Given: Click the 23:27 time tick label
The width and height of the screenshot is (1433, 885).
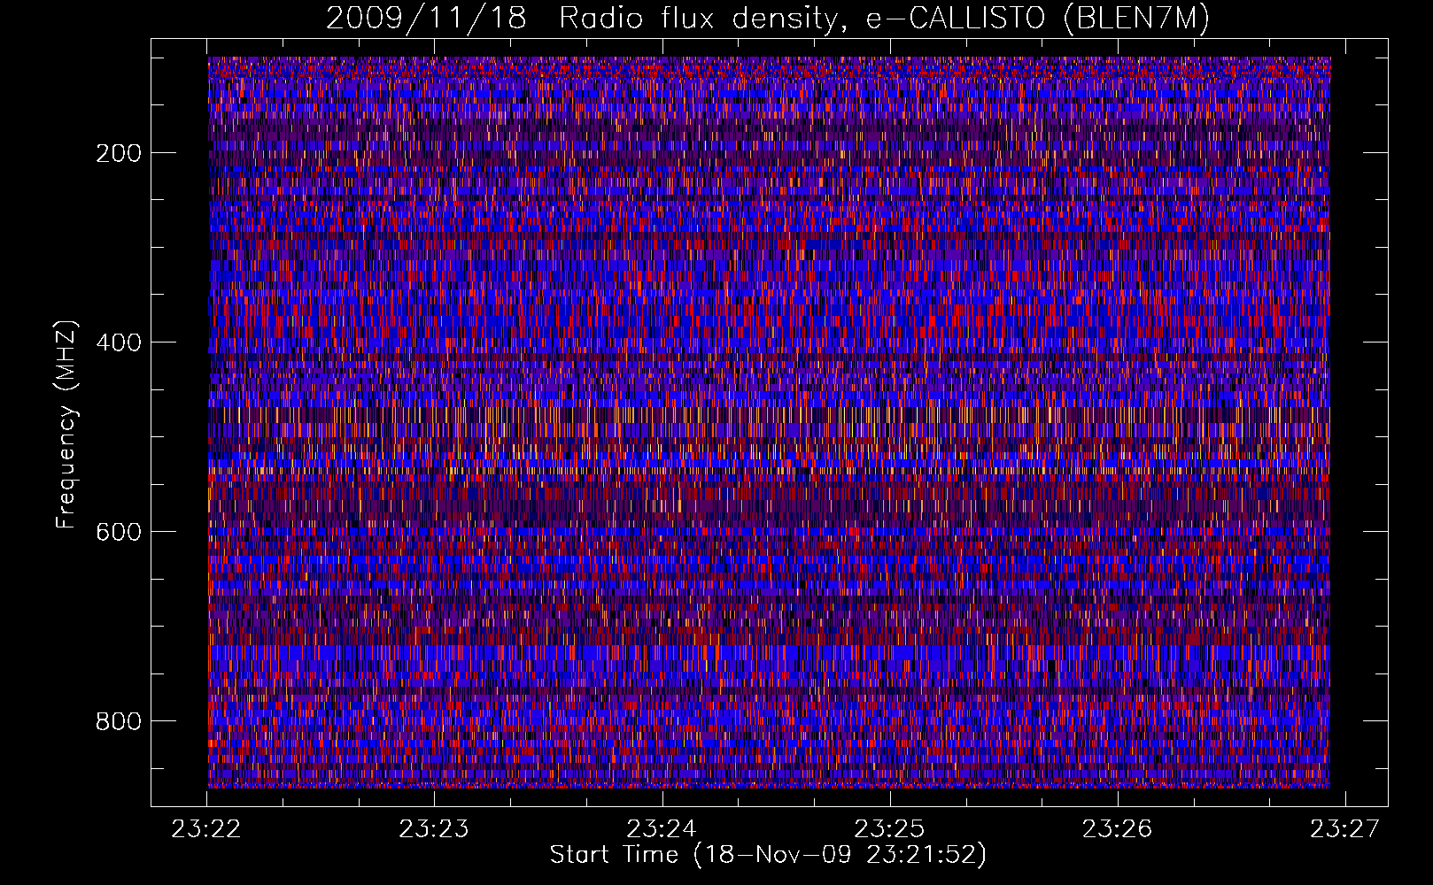Looking at the screenshot, I should tap(1345, 828).
